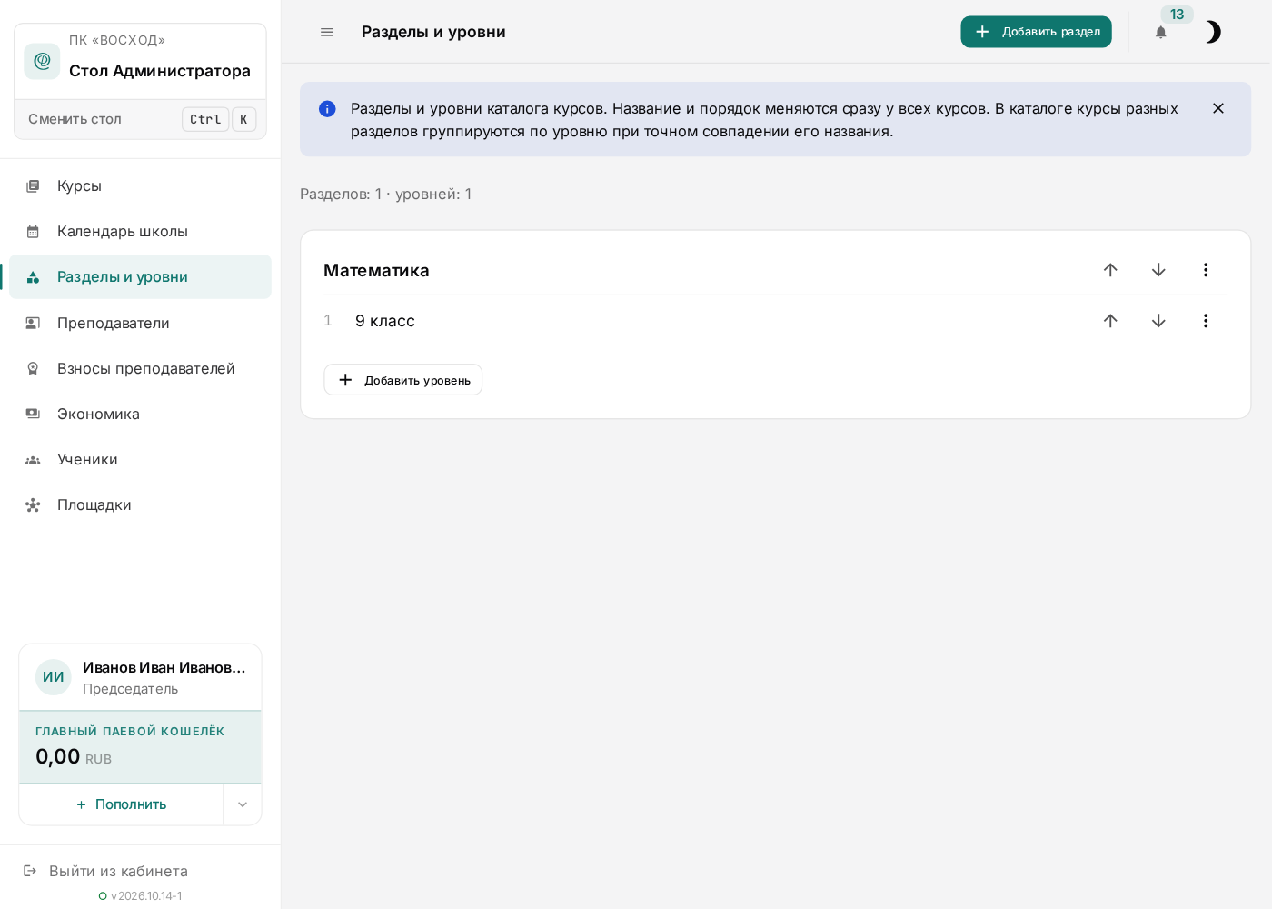The image size is (1272, 909).
Task: Top up the wallet with Пополнить
Action: (x=121, y=804)
